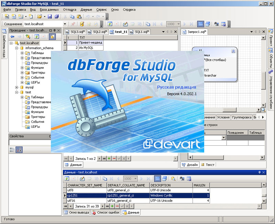Expand the mysql database node
The width and height of the screenshot is (275, 224).
tap(16, 87)
